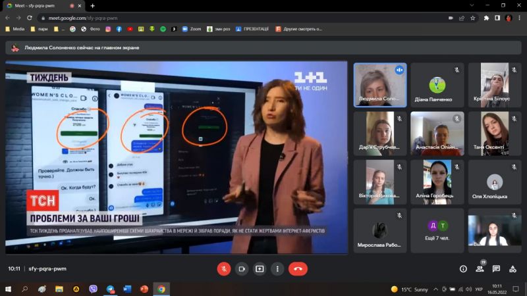The width and height of the screenshot is (527, 296).
Task: Open a new browser tab
Action: (x=92, y=6)
